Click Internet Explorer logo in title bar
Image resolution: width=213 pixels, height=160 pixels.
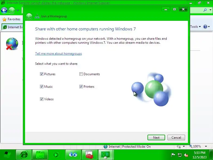(3, 2)
